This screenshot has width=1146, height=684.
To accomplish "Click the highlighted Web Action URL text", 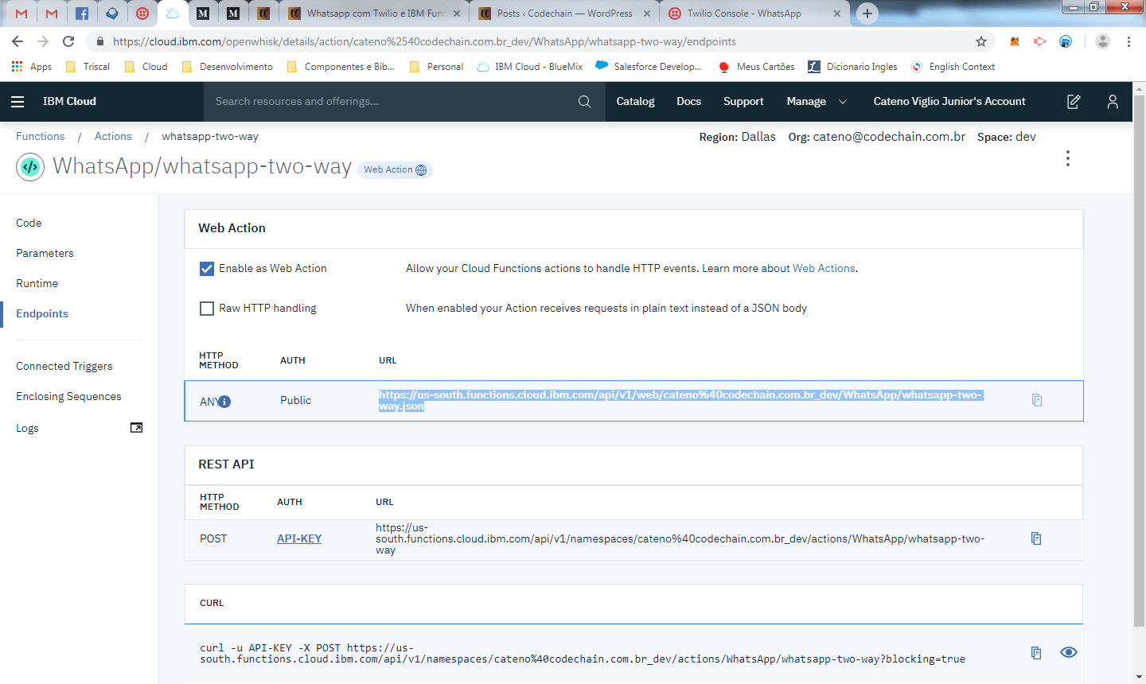I will (x=681, y=401).
